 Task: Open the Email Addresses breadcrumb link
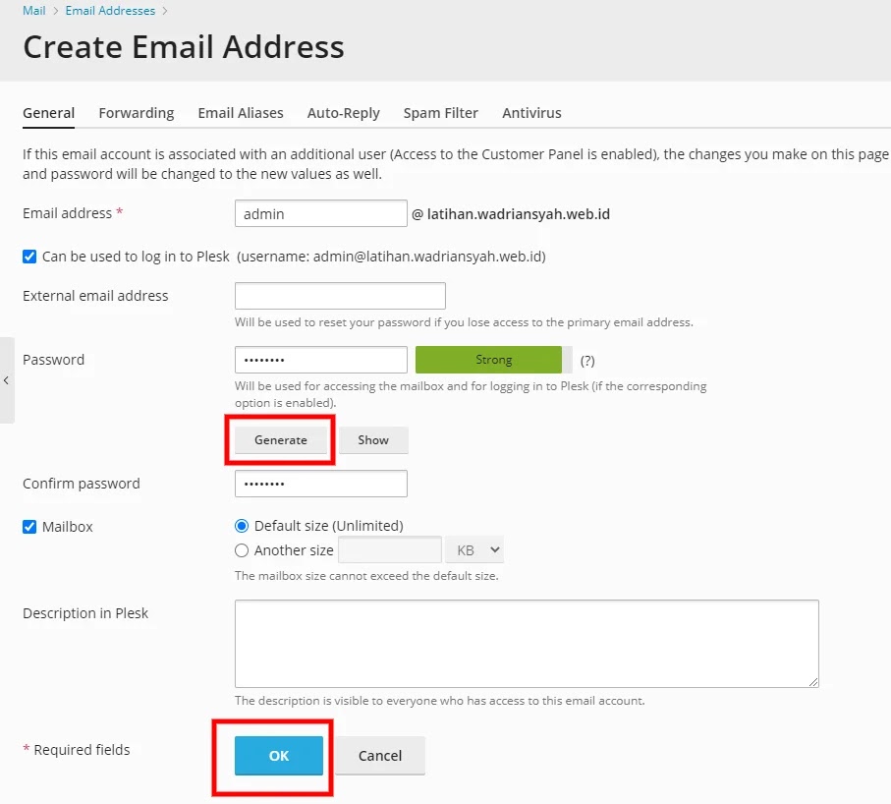pos(110,10)
